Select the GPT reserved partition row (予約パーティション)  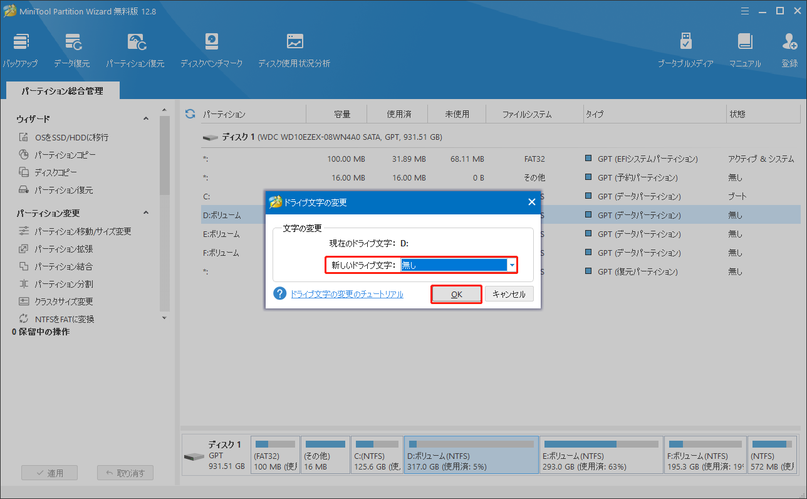coord(501,177)
